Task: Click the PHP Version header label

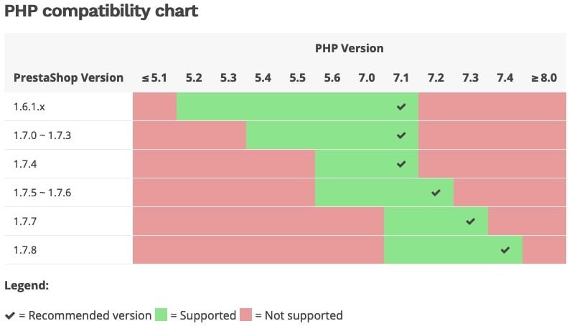Action: [349, 49]
